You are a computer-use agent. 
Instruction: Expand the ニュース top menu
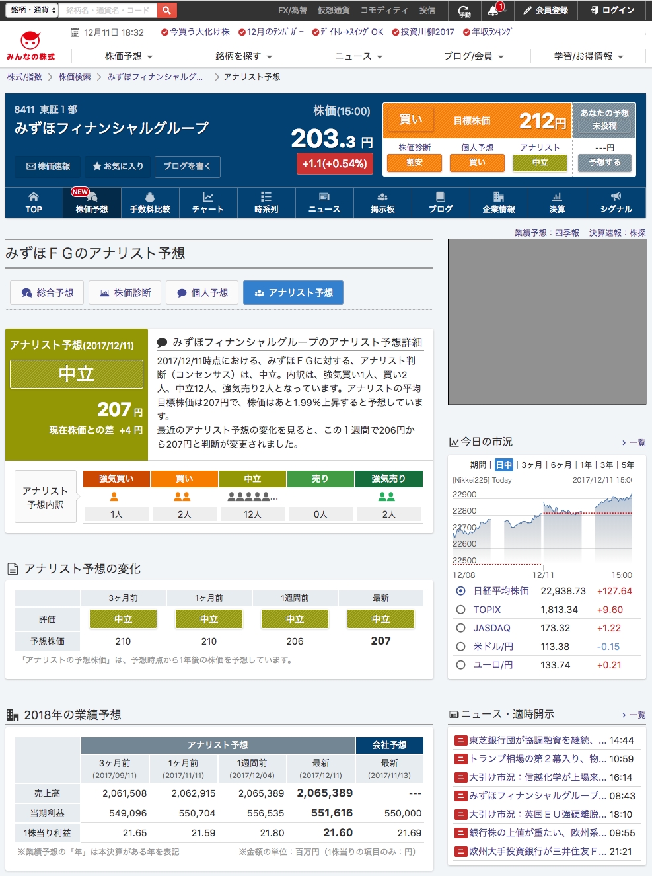point(359,56)
